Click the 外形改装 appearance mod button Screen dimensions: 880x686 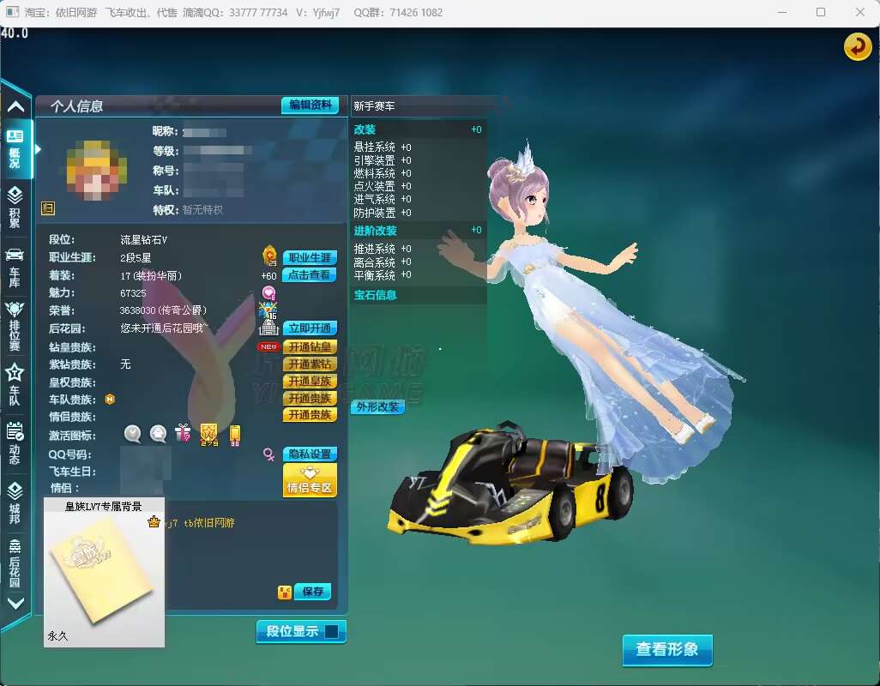click(377, 406)
